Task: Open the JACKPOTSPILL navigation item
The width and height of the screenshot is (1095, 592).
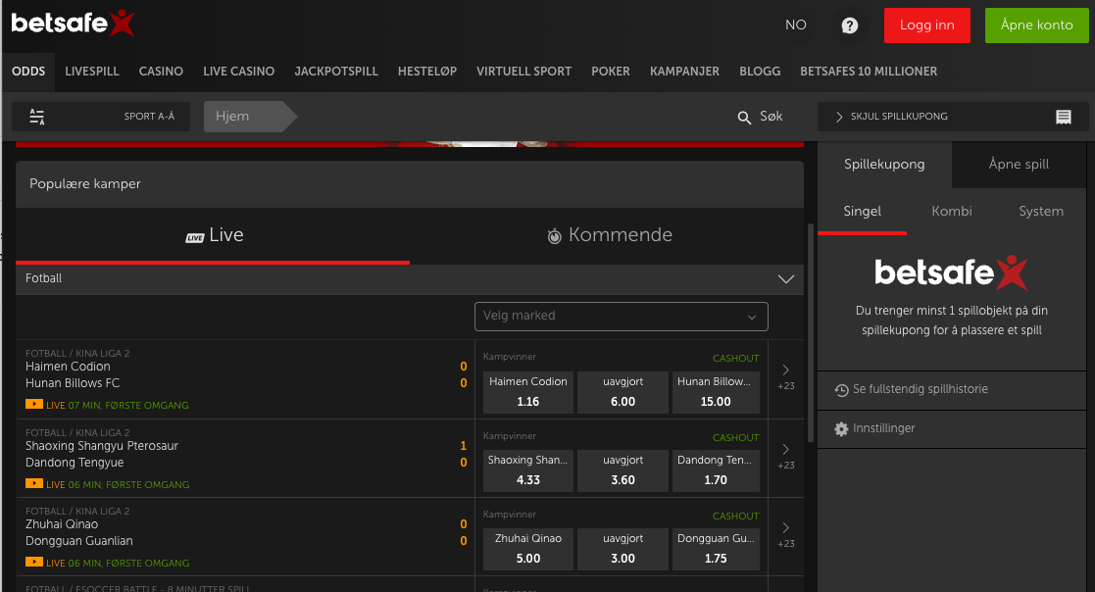Action: pyautogui.click(x=336, y=72)
